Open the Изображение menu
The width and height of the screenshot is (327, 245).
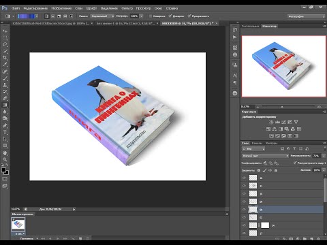61,8
